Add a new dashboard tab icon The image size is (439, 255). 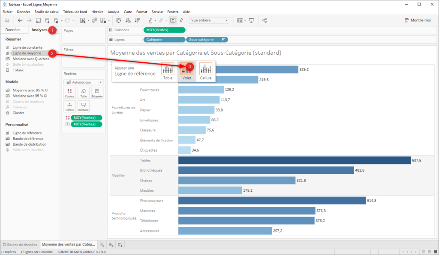coord(111,245)
